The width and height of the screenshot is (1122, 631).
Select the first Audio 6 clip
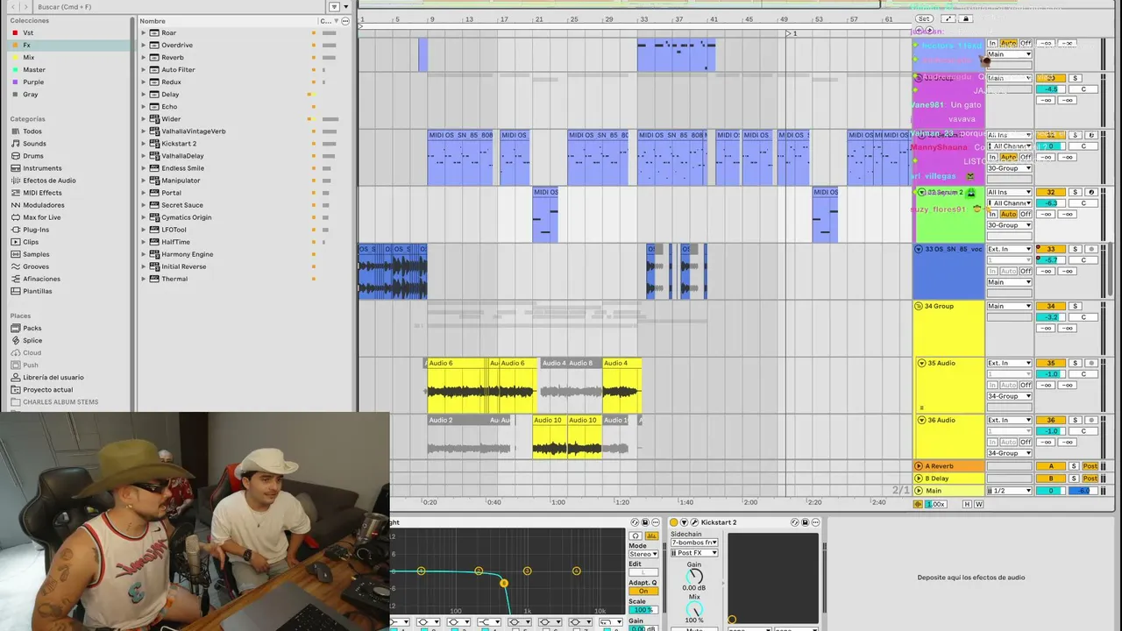pyautogui.click(x=458, y=386)
